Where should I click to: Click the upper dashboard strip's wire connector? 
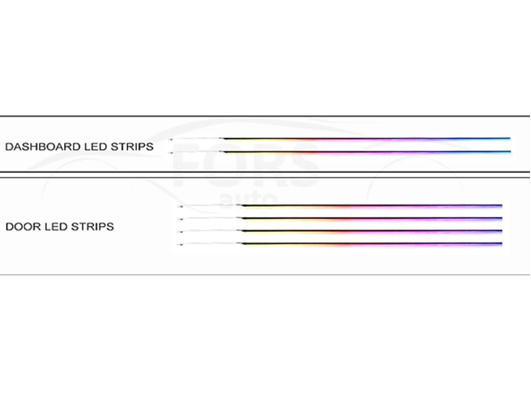point(171,139)
